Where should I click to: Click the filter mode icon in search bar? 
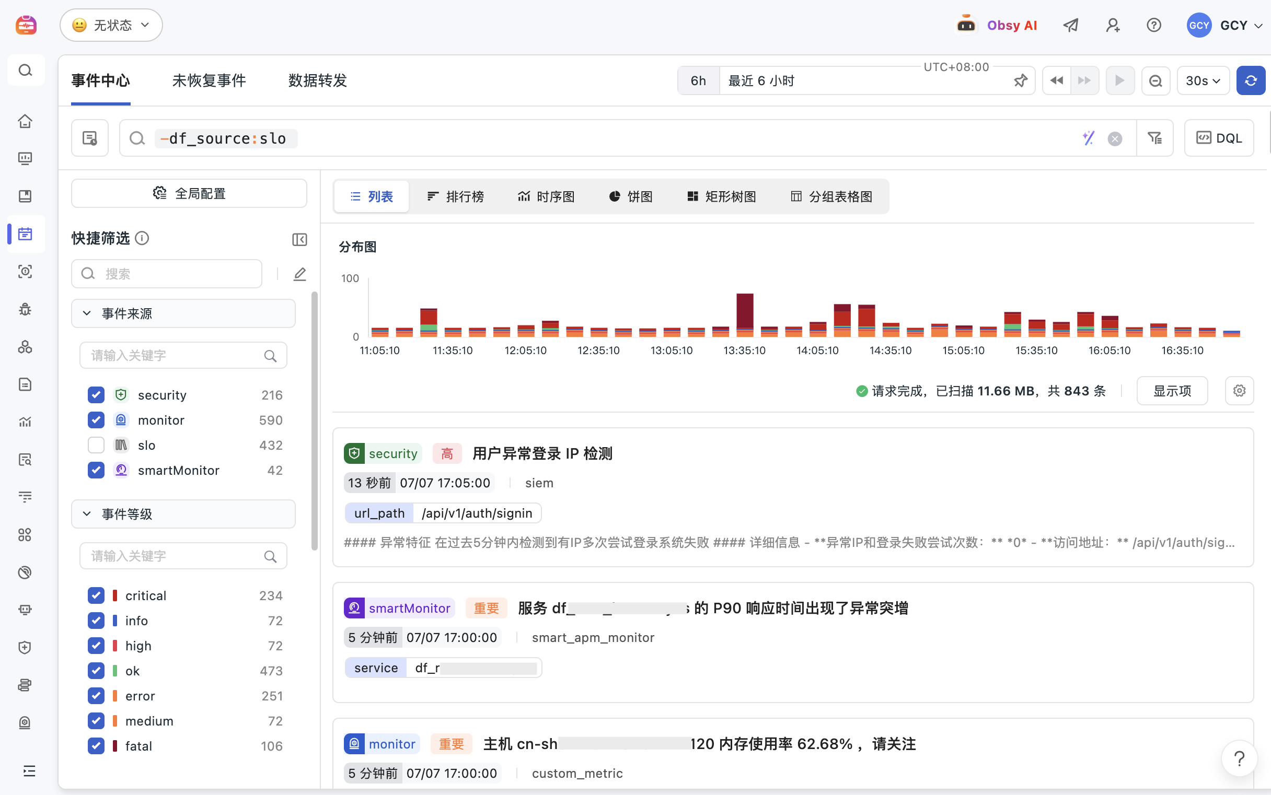[x=1155, y=138]
